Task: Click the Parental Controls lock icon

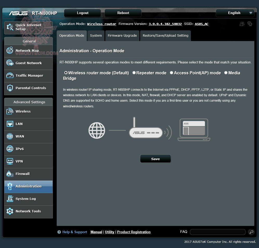Action: pyautogui.click(x=10, y=88)
